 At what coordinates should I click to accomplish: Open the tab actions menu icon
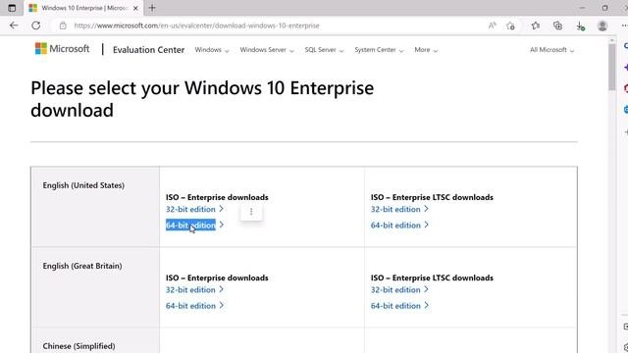(x=12, y=8)
